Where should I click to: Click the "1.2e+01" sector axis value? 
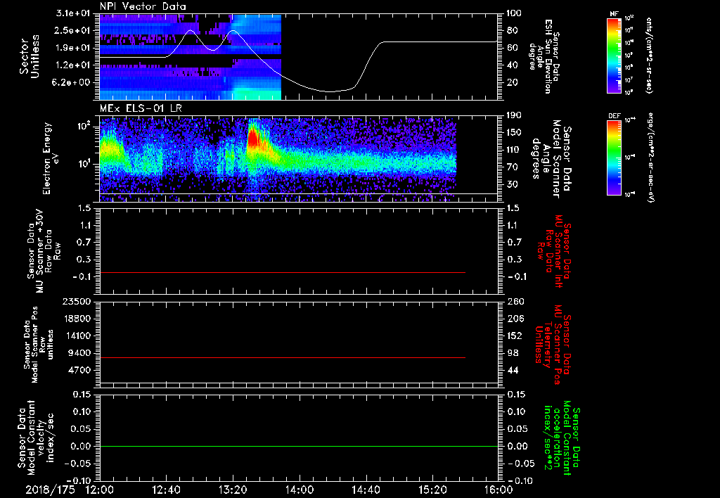pos(73,65)
